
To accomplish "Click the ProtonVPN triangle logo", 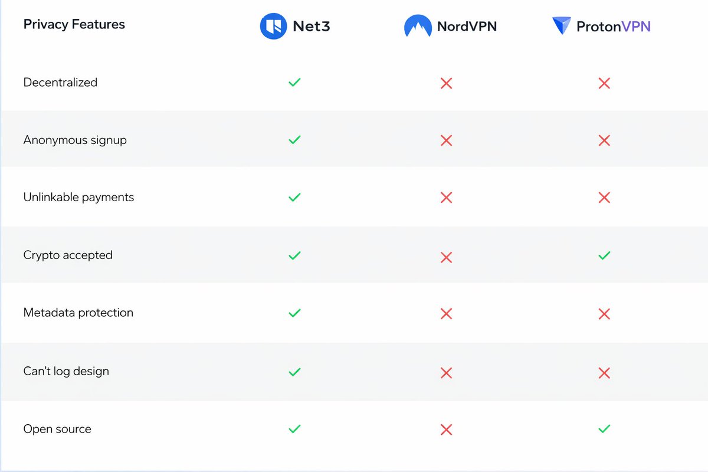I will pos(562,26).
